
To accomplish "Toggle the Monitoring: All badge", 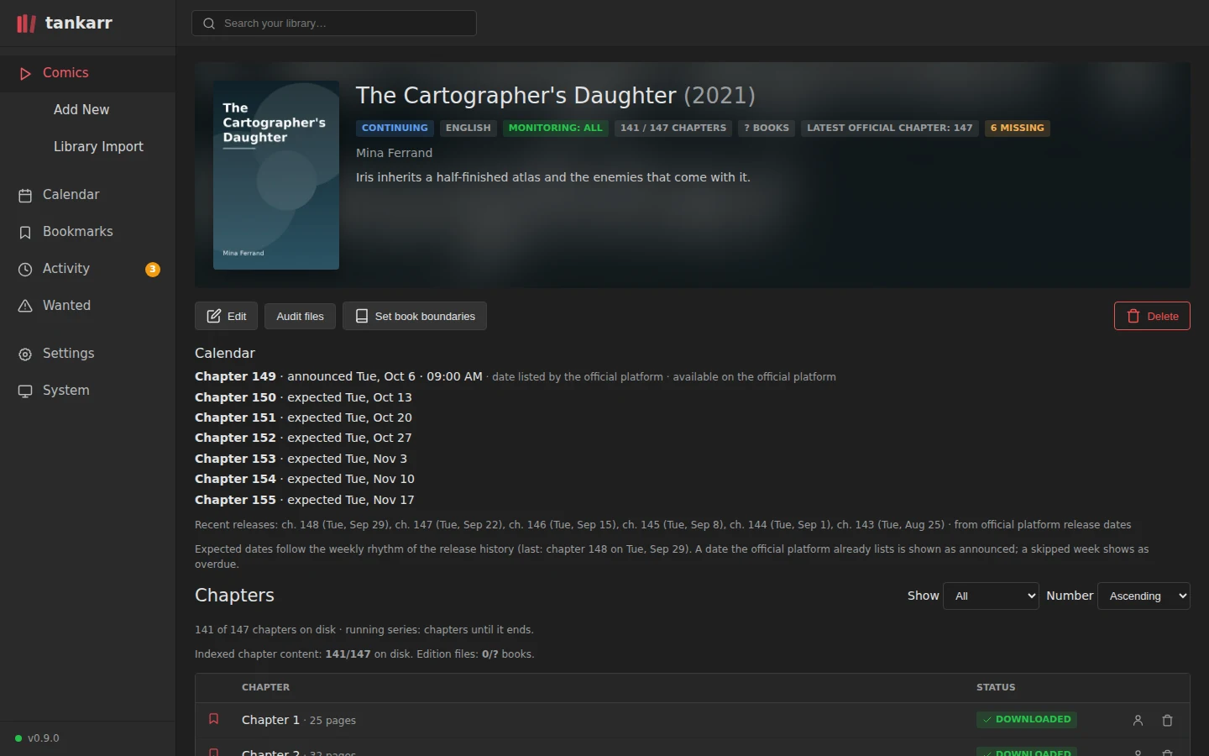I will [x=555, y=128].
